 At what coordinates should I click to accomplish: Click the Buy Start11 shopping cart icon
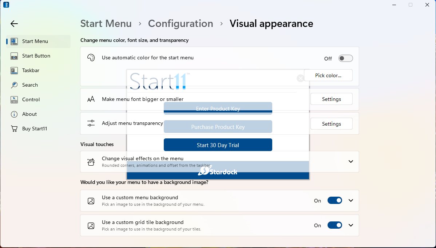point(14,129)
